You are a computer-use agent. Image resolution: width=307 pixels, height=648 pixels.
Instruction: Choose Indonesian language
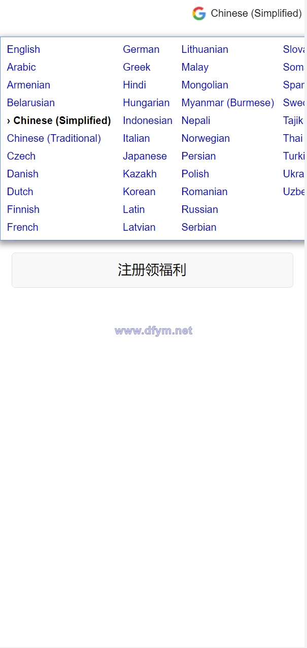(148, 120)
